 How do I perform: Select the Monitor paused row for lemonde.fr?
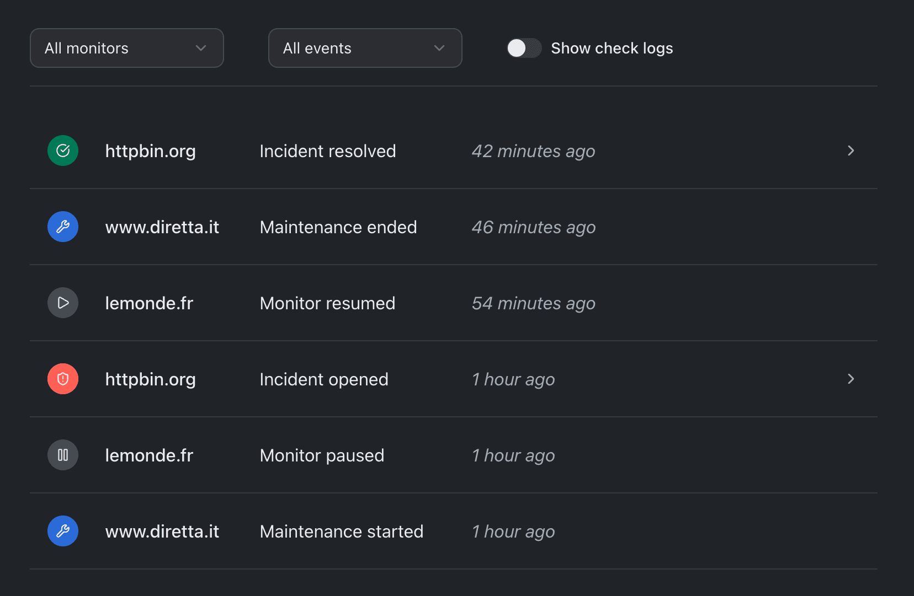[x=322, y=455]
